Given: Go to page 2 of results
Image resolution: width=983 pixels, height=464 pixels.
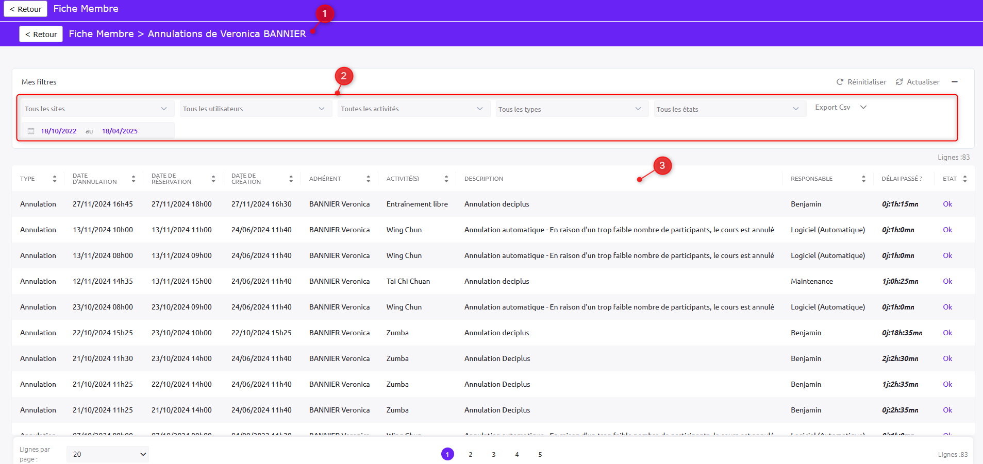Looking at the screenshot, I should coord(470,454).
